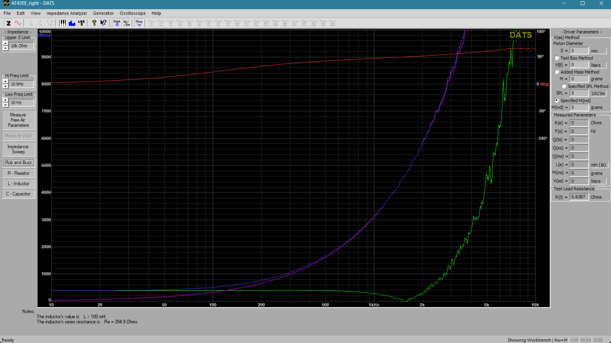Select the Added Mass Method radio button
This screenshot has width=611, height=343.
557,72
